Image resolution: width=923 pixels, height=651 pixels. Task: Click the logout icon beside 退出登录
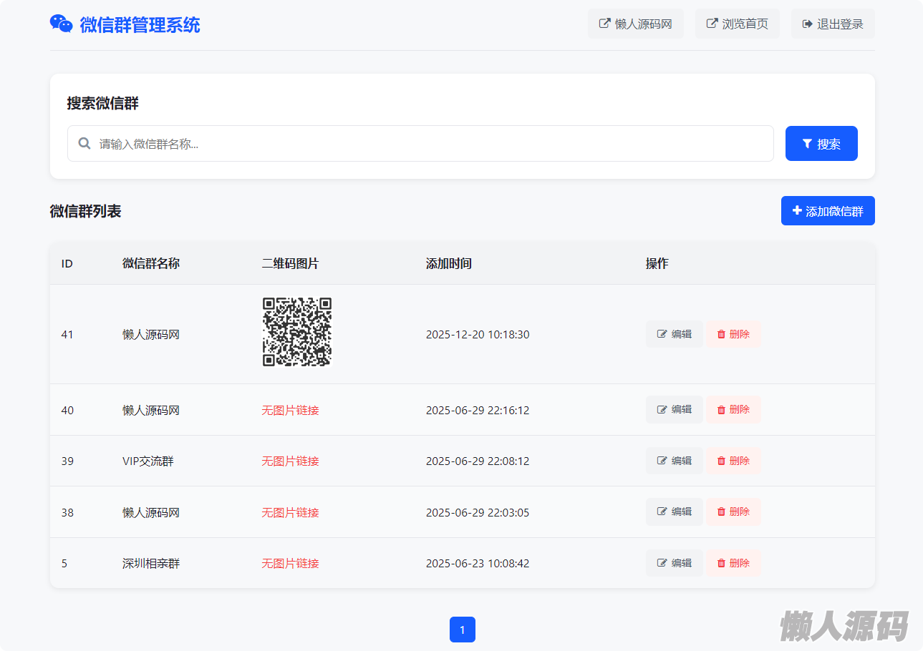808,24
